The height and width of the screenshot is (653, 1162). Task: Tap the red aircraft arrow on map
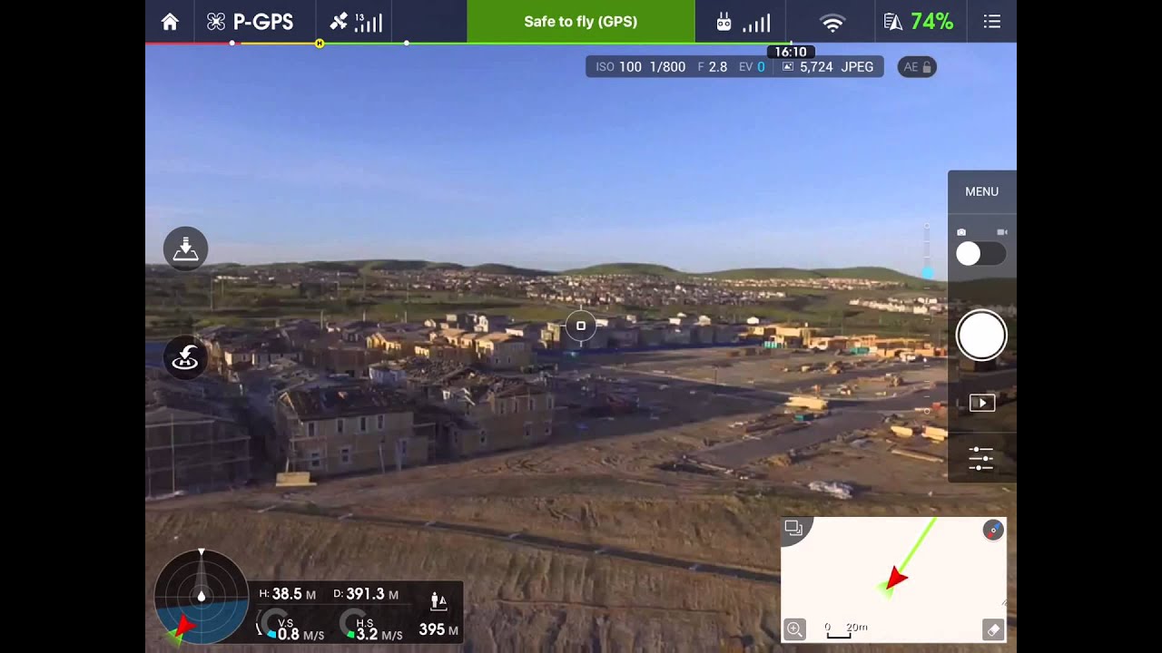click(x=896, y=578)
